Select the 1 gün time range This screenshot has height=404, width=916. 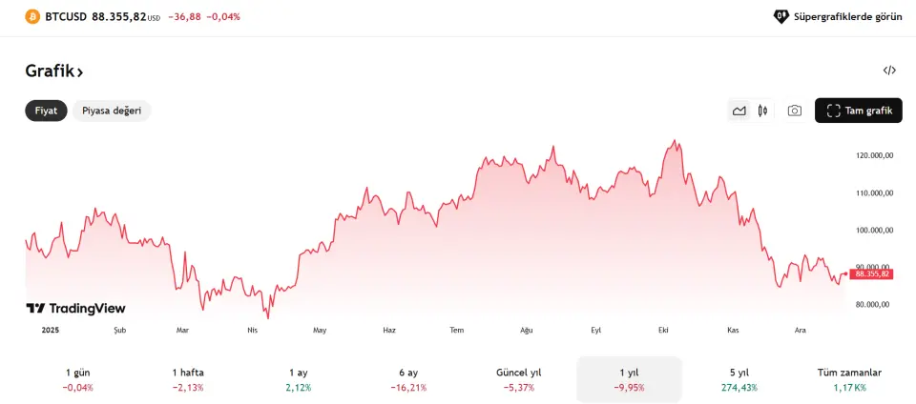click(78, 379)
